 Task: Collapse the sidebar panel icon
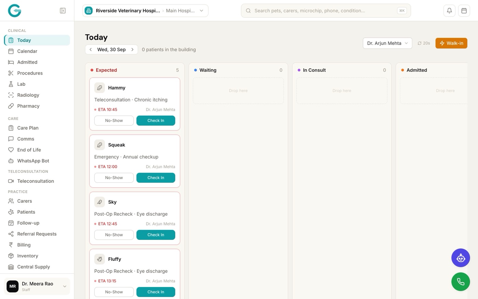(63, 11)
